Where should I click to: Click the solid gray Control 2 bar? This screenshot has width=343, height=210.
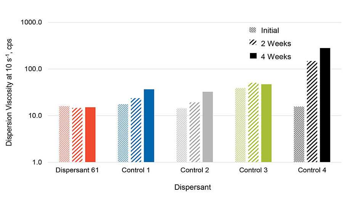pos(207,127)
